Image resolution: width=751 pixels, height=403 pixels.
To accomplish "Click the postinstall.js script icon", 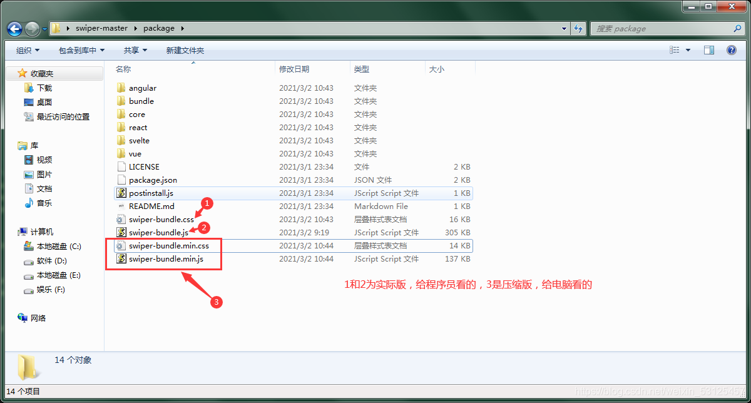I will click(121, 193).
